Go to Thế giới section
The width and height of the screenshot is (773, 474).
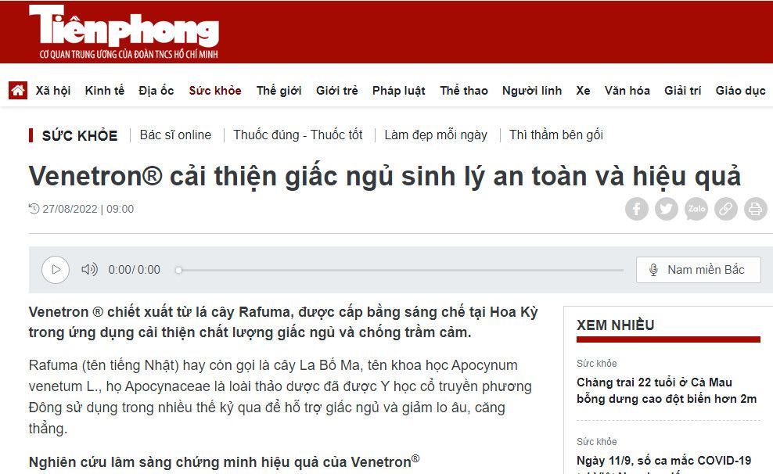point(279,91)
